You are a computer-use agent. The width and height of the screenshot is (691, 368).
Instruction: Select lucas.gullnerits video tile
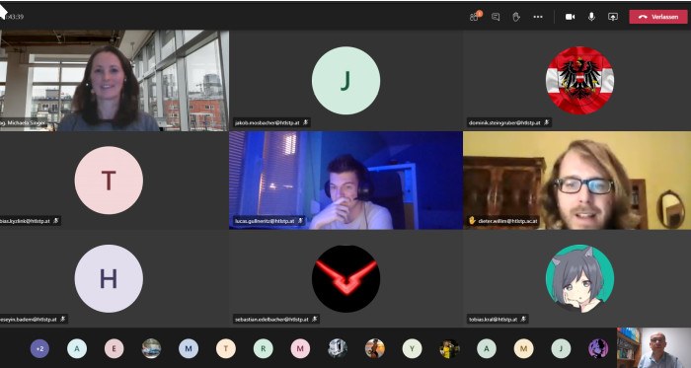pos(345,180)
